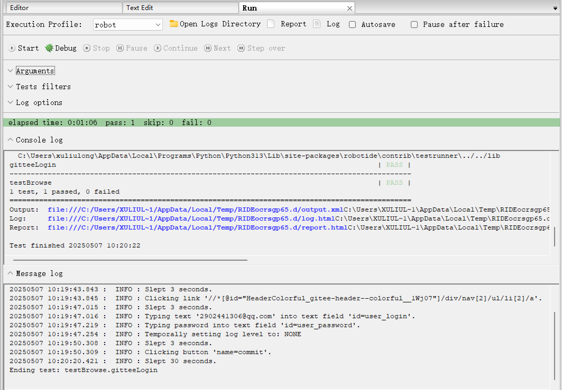
Task: Open the Report document icon
Action: (271, 24)
